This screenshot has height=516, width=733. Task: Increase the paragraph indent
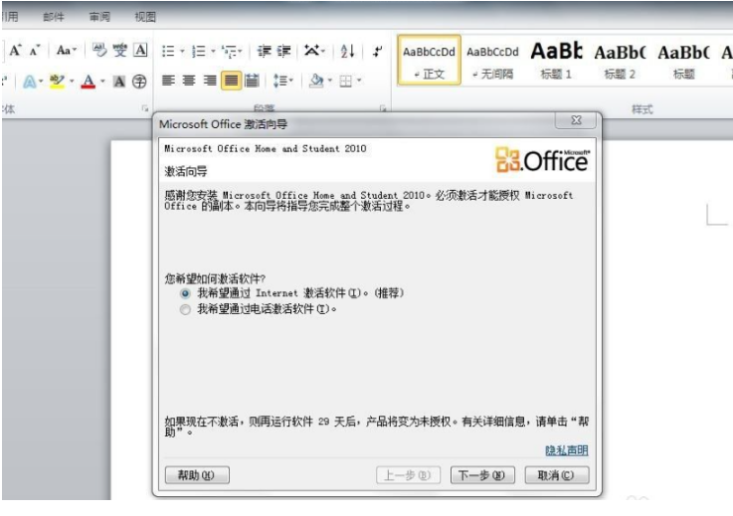pyautogui.click(x=284, y=51)
